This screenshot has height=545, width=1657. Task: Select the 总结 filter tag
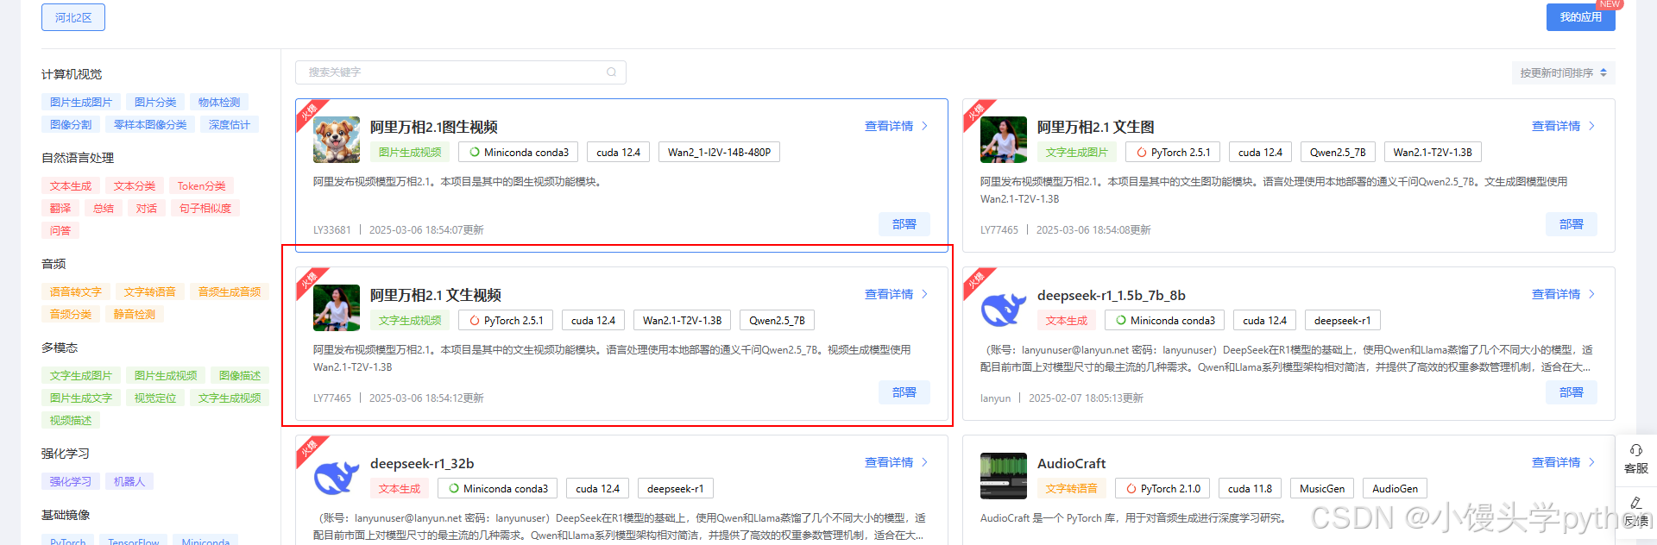104,208
